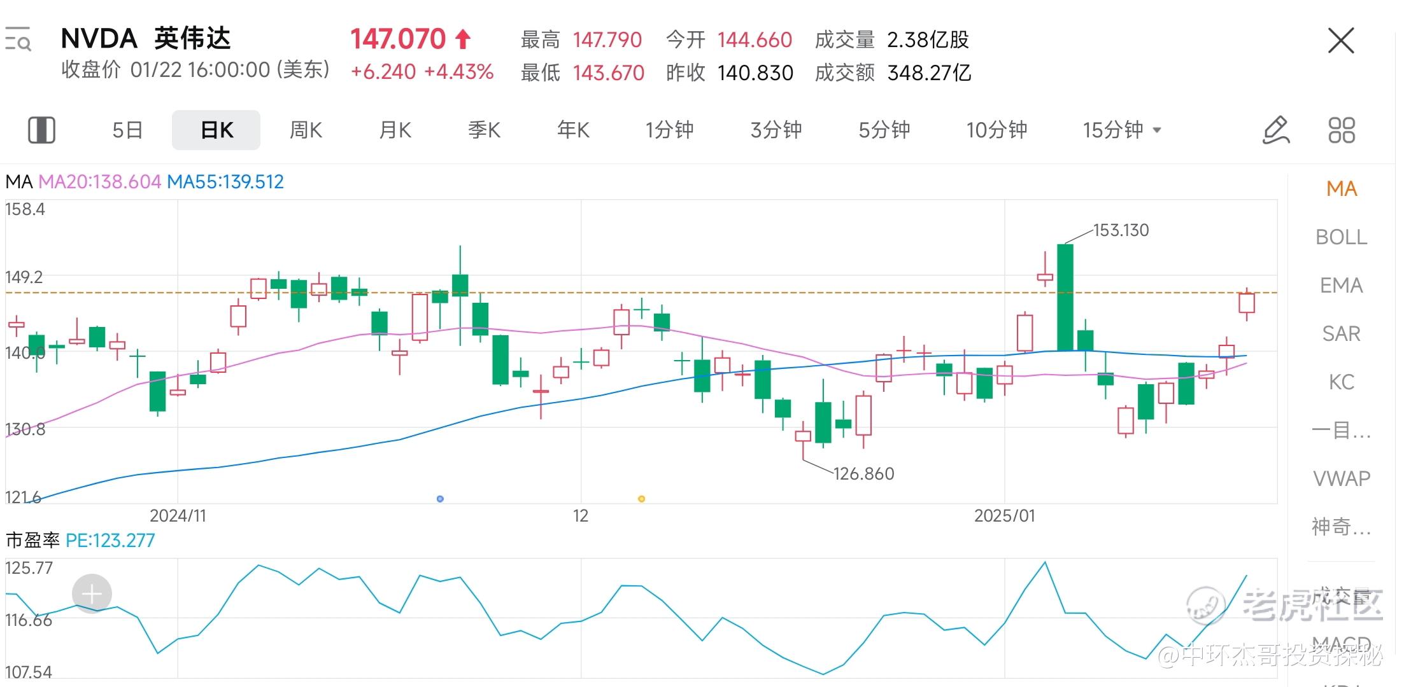
Task: Click the NVDA 英伟达 stock title
Action: (x=146, y=39)
